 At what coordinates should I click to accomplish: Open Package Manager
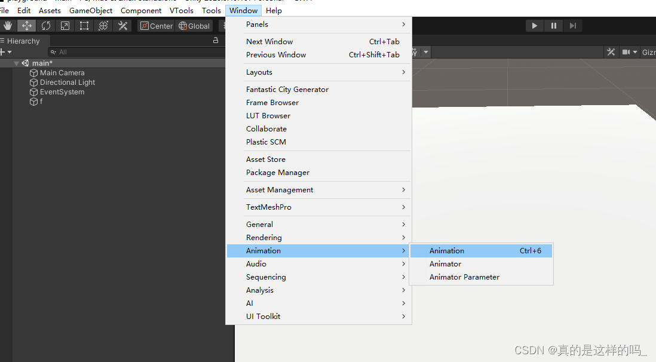pyautogui.click(x=319, y=173)
